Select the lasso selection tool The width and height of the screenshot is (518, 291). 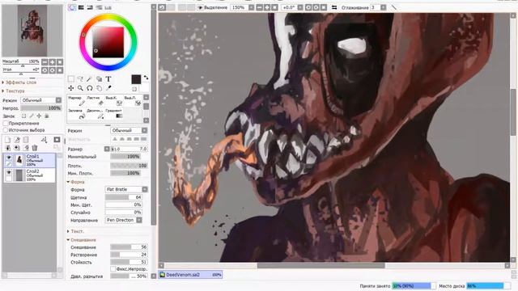80,79
